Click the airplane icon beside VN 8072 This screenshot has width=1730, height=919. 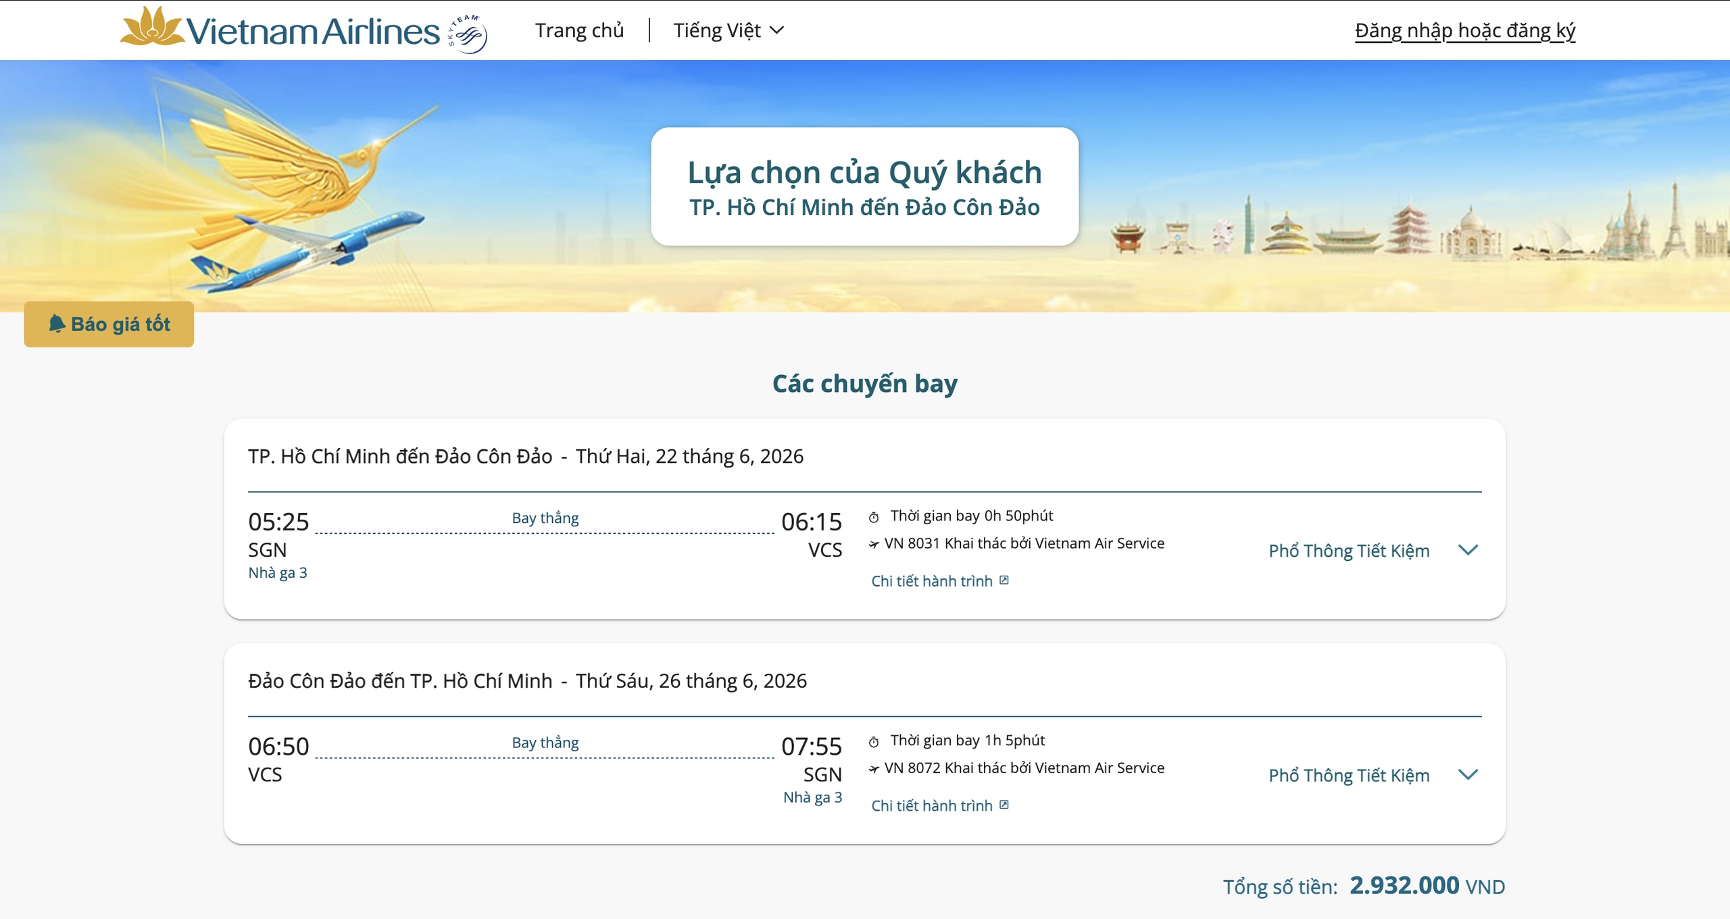[874, 768]
